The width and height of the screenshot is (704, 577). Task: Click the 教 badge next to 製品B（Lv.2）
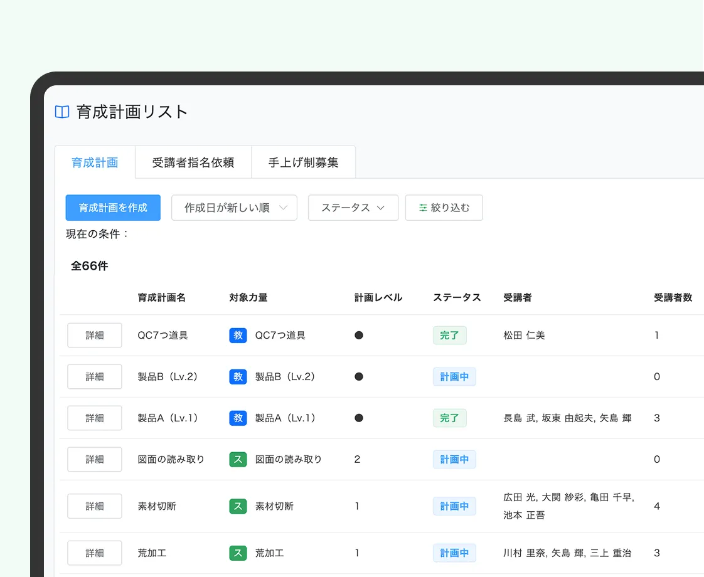point(238,377)
